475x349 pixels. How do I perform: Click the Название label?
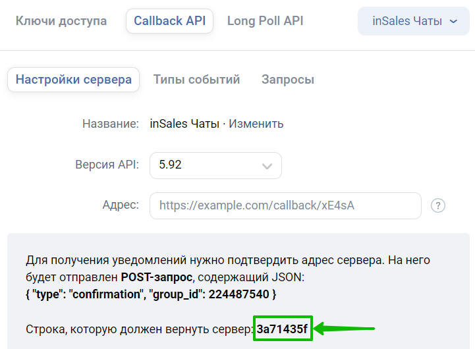pos(111,124)
